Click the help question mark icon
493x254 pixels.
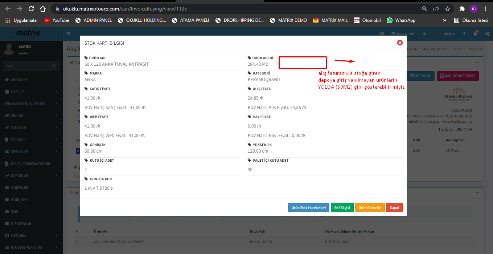[x=464, y=34]
